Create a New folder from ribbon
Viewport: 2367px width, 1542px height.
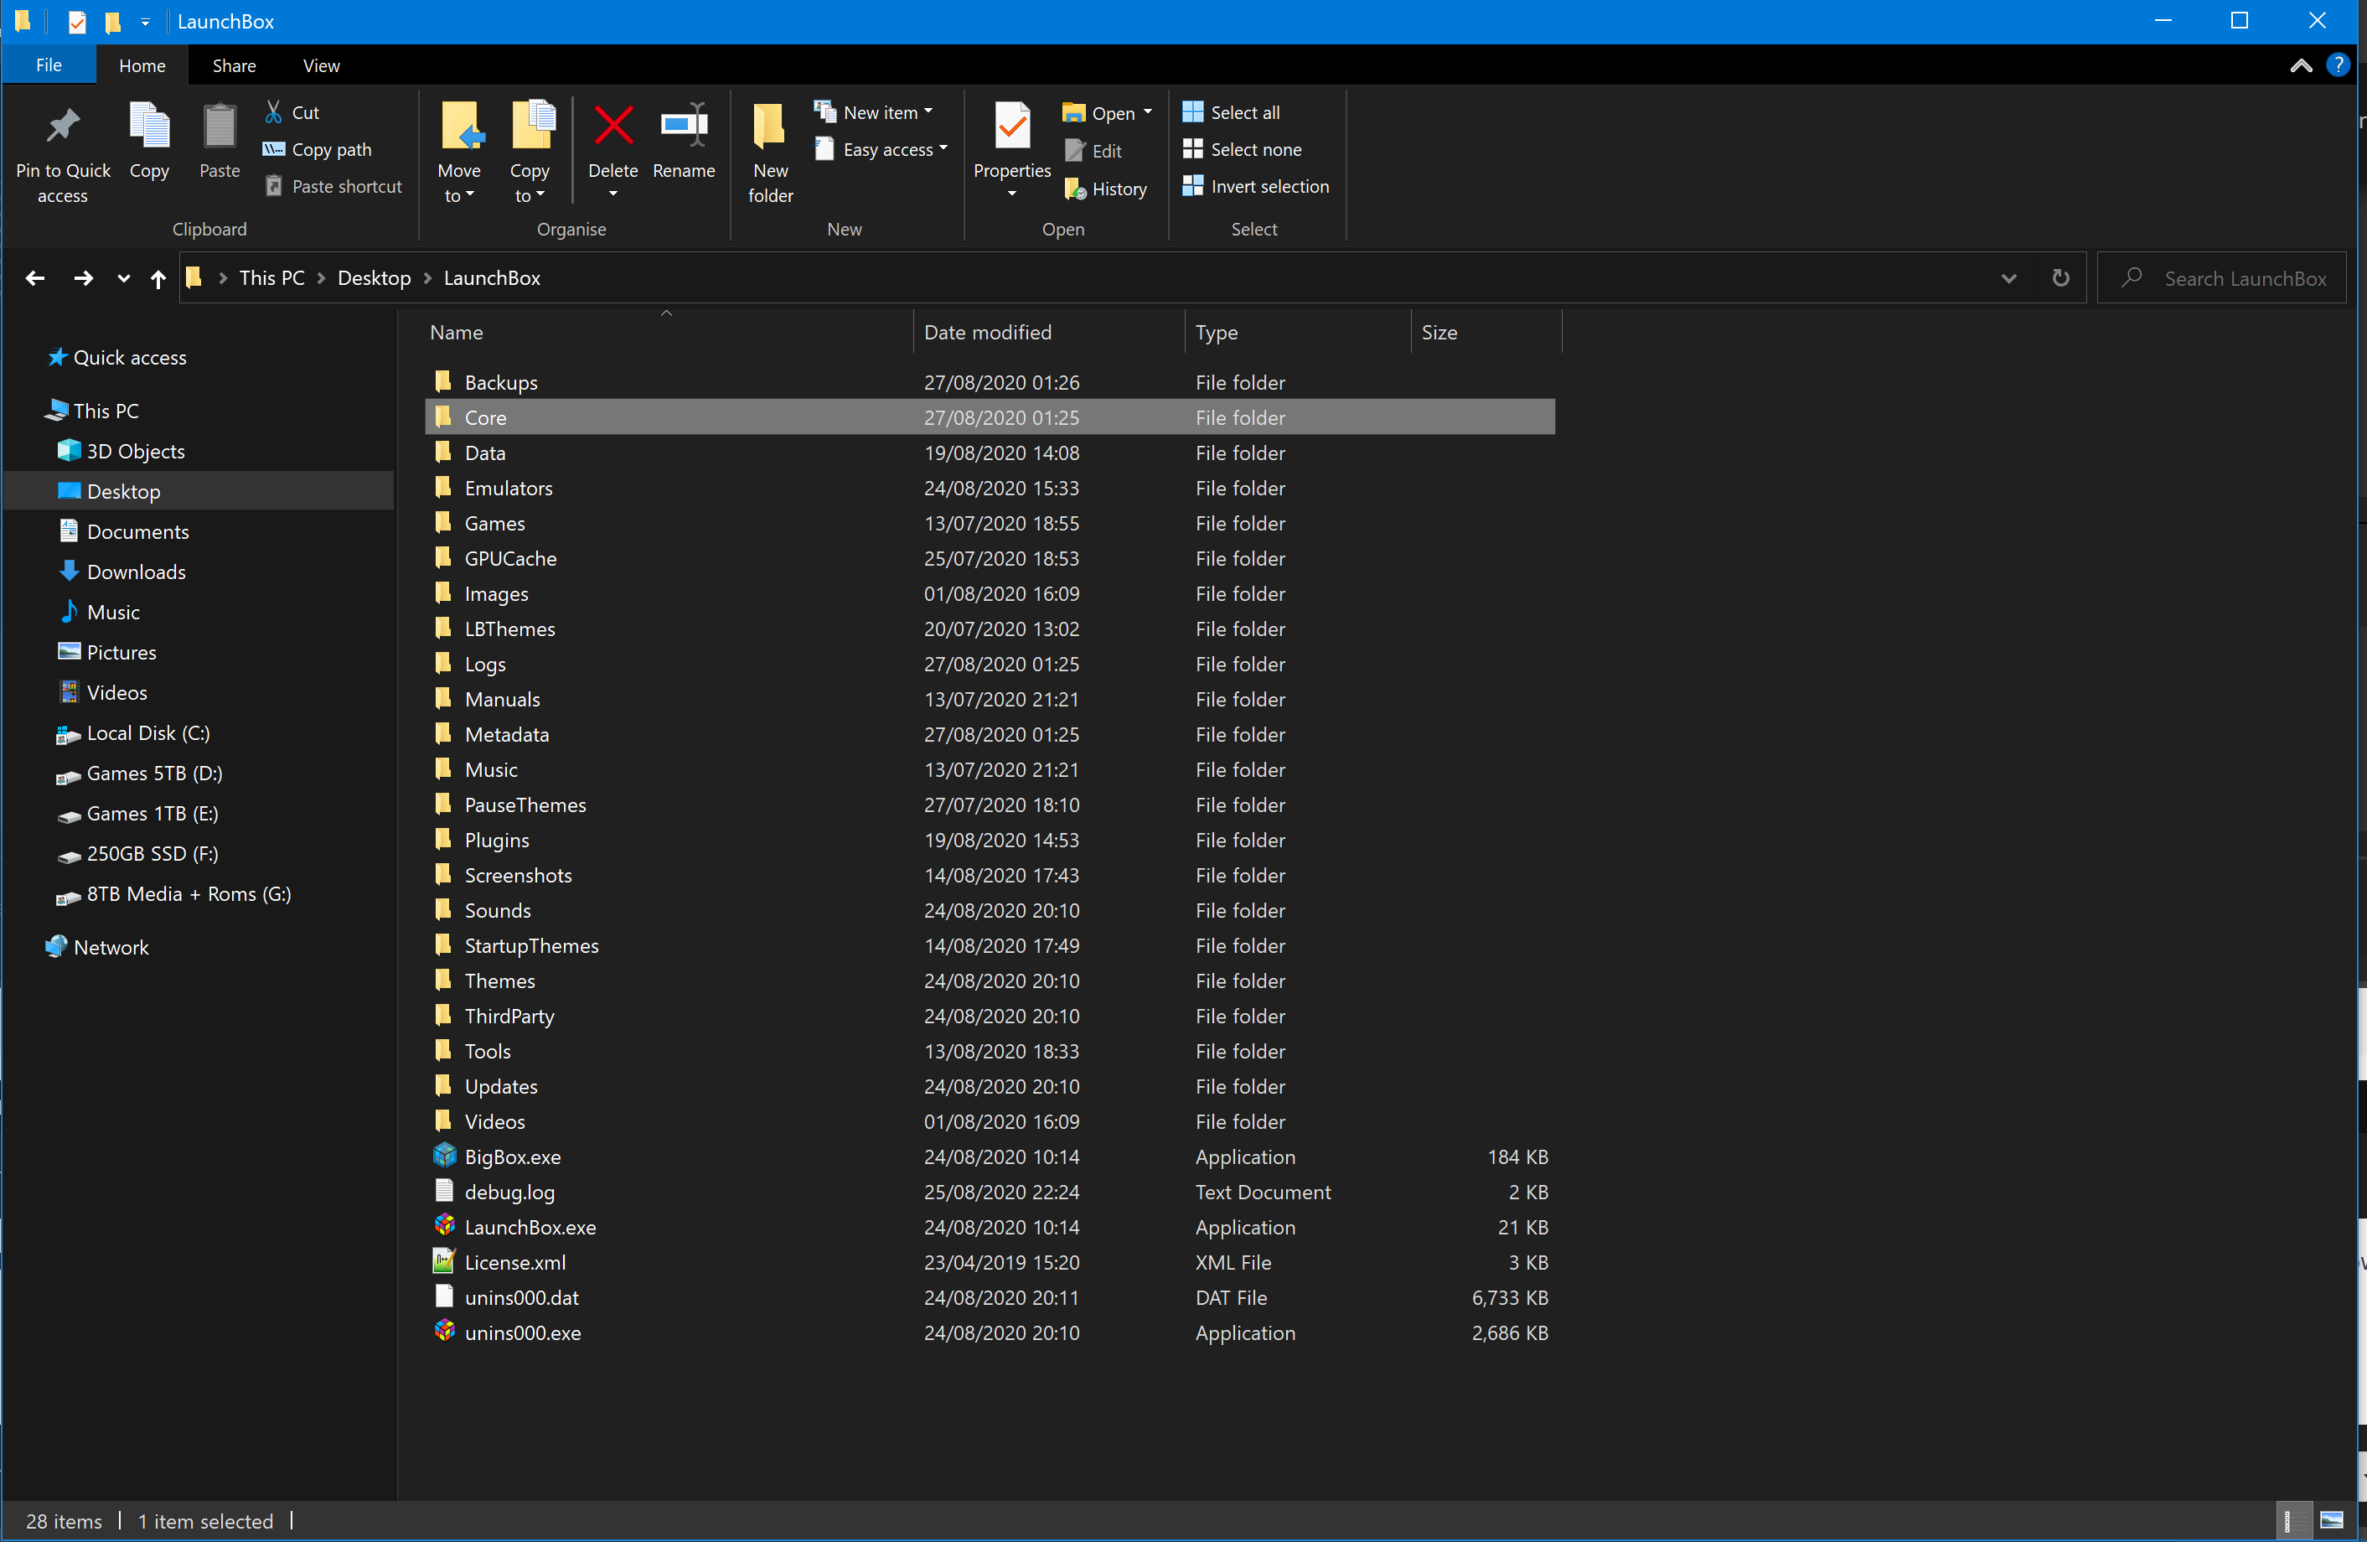pos(770,153)
